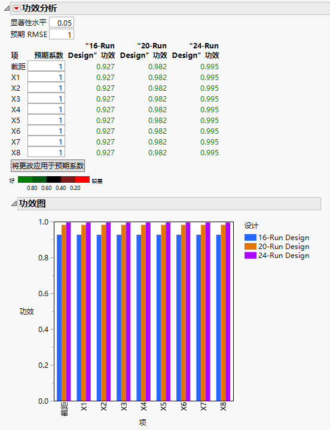The width and height of the screenshot is (330, 430).
Task: Click the X7 anticipated coefficient field
Action: [x=47, y=142]
